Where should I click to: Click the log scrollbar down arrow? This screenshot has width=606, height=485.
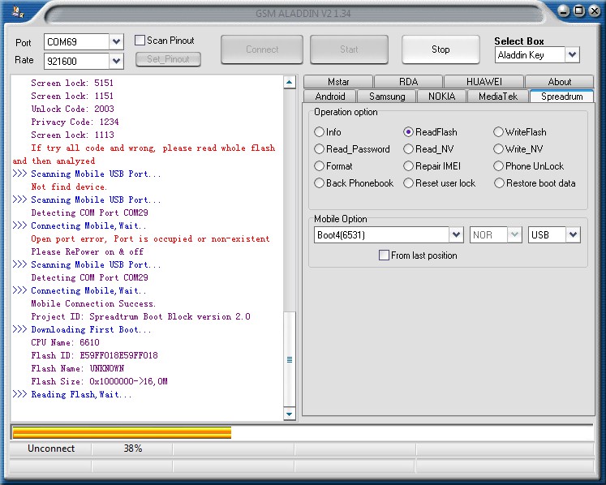point(290,414)
